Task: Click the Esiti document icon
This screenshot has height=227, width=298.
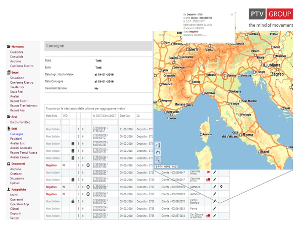Action: [9, 129]
